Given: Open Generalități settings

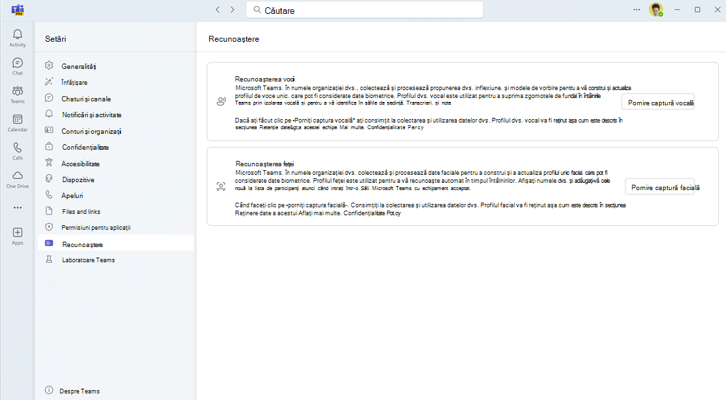Looking at the screenshot, I should 116,66.
